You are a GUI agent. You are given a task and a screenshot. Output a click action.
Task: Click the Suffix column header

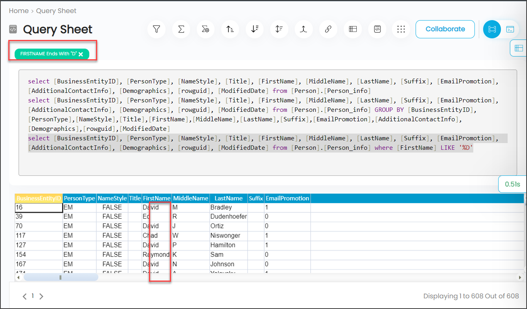256,198
